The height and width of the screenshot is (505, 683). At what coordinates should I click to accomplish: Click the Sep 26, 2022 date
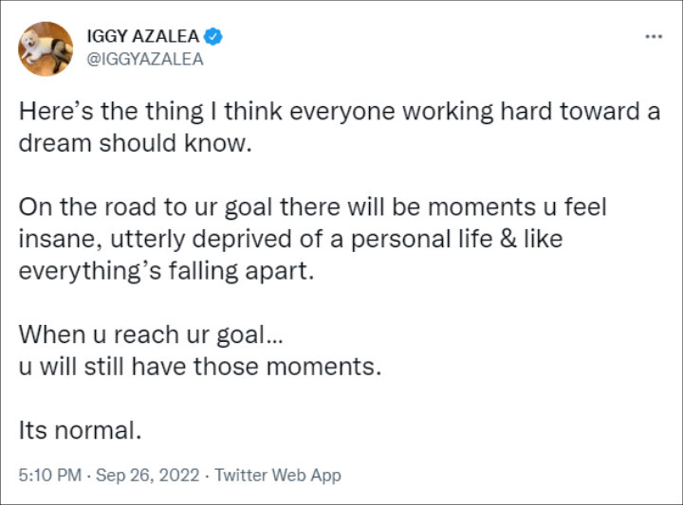pos(148,475)
